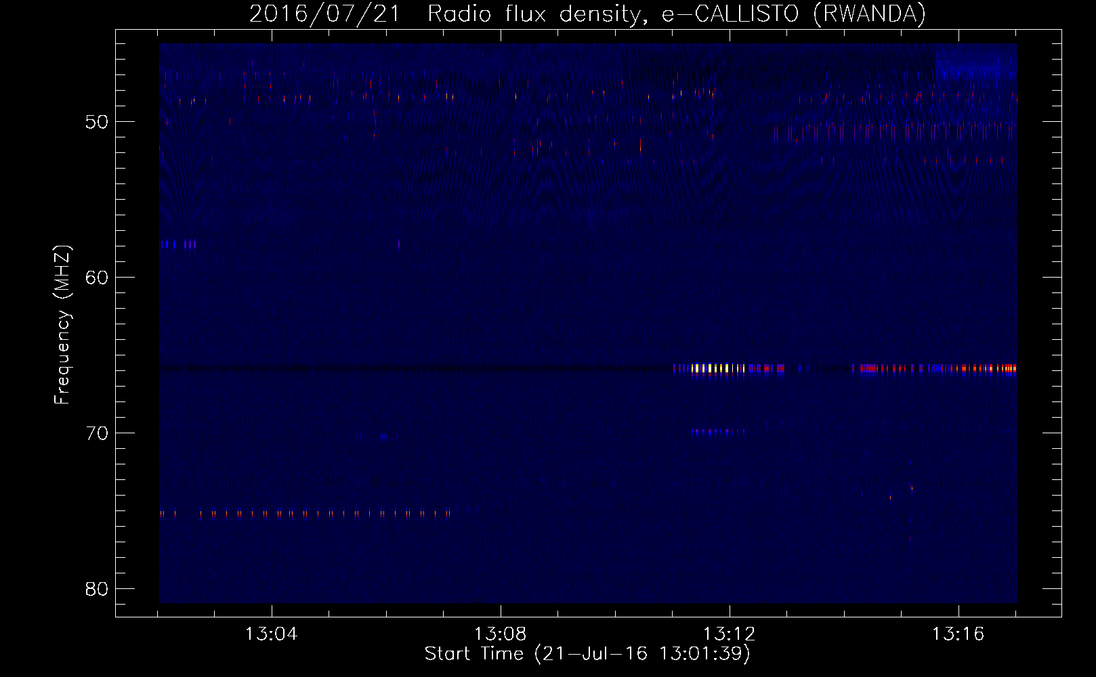This screenshot has height=677, width=1096.
Task: Click the 13:16 time tick label
Action: [x=958, y=634]
